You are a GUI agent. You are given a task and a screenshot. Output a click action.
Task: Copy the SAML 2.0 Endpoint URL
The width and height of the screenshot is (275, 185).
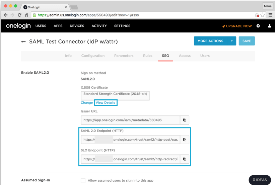tap(185, 140)
